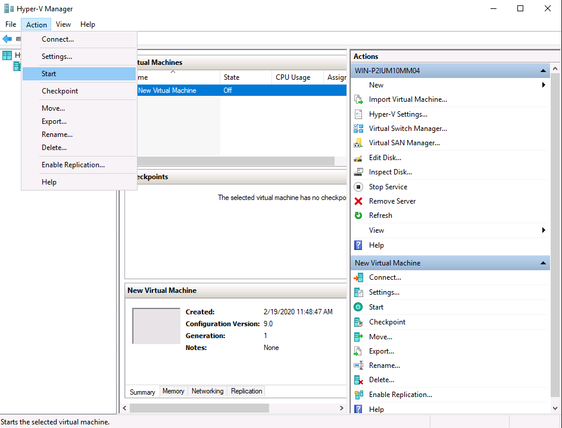Click the red Remove Server icon
This screenshot has height=428, width=562.
coord(358,201)
